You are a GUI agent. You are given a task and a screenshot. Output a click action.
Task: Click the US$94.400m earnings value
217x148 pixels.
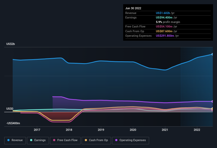164,17
